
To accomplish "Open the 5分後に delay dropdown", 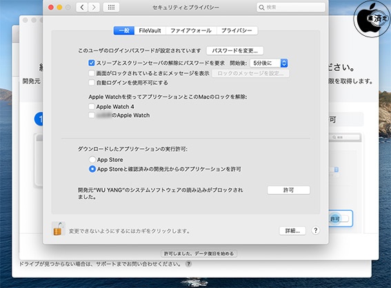I will pos(269,63).
